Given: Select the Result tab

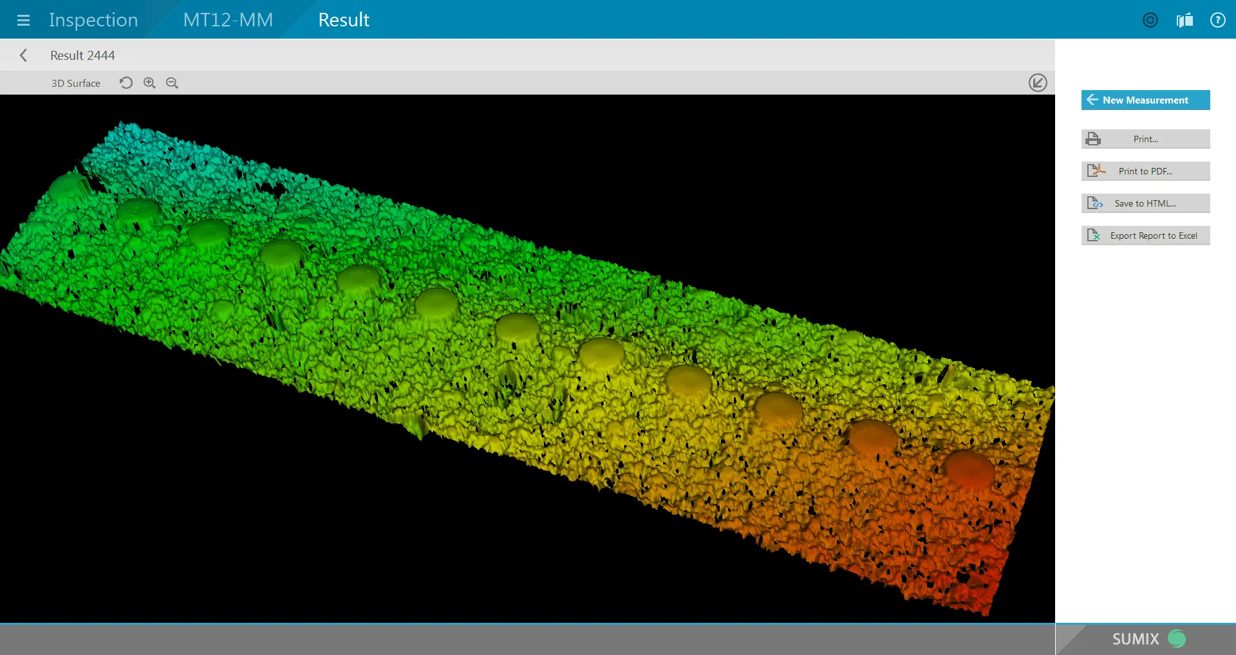Looking at the screenshot, I should (343, 20).
